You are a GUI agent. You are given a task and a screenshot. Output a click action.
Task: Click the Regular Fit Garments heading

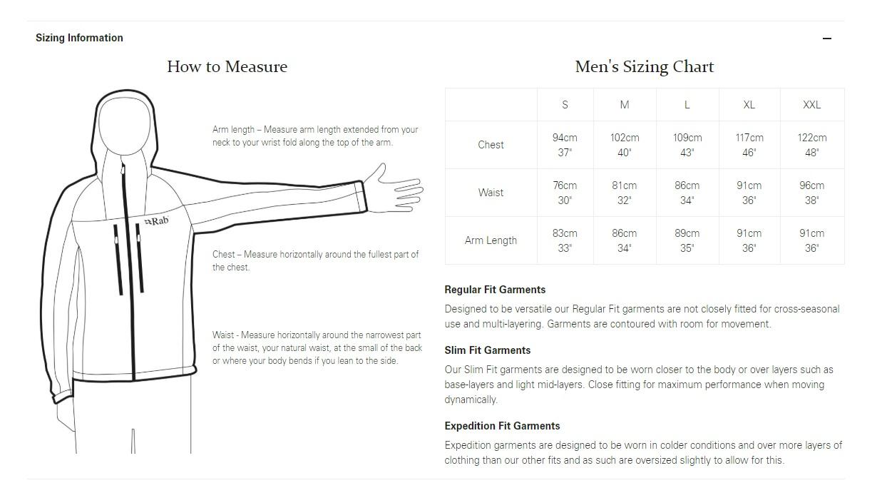point(495,290)
